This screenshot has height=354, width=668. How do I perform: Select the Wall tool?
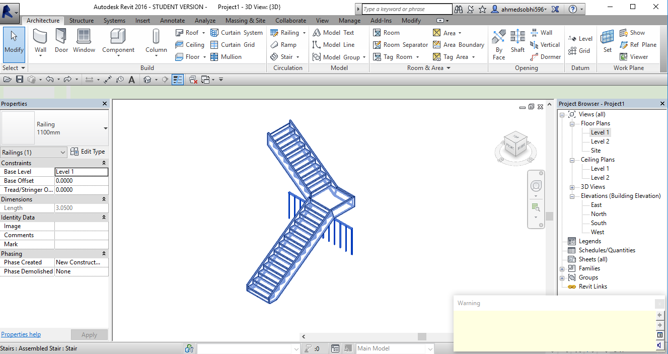tap(40, 42)
